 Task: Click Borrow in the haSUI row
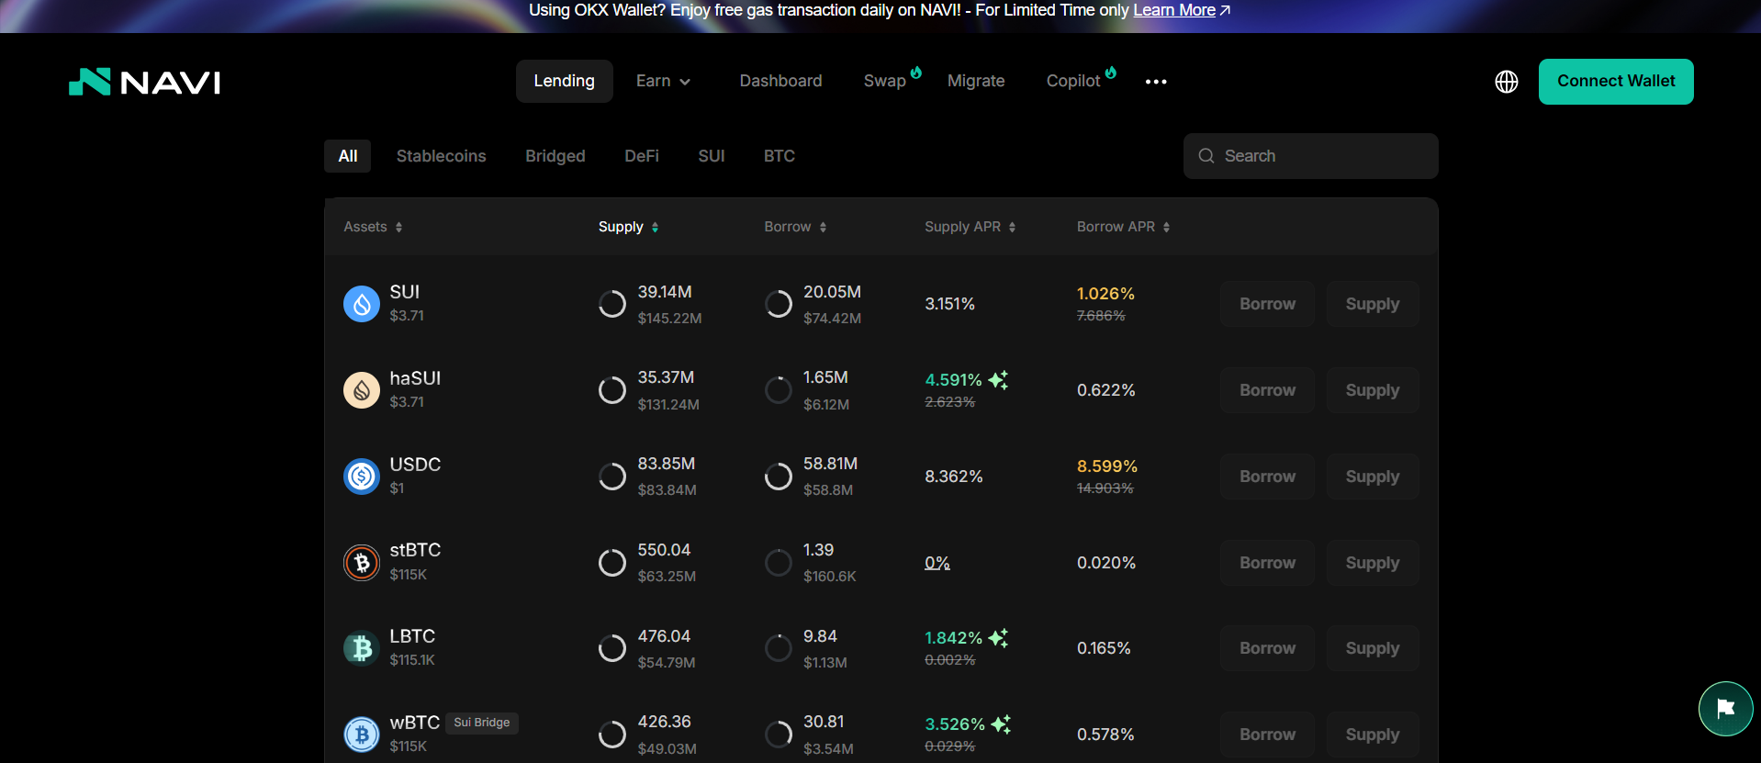click(1267, 390)
